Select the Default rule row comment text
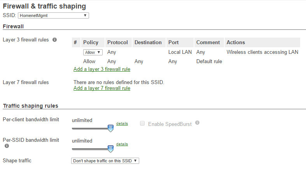The height and width of the screenshot is (172, 306). click(x=209, y=61)
